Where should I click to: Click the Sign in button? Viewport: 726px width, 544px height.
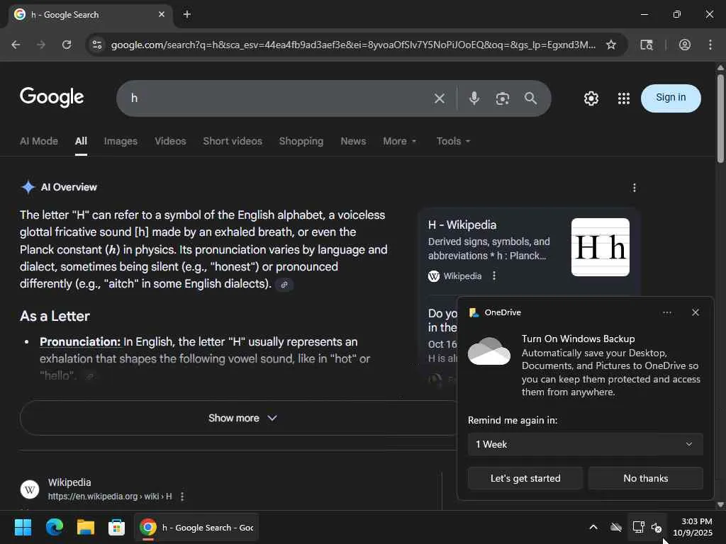coord(671,98)
